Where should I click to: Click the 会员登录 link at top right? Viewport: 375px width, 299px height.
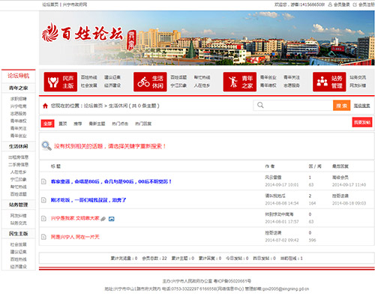point(342,4)
